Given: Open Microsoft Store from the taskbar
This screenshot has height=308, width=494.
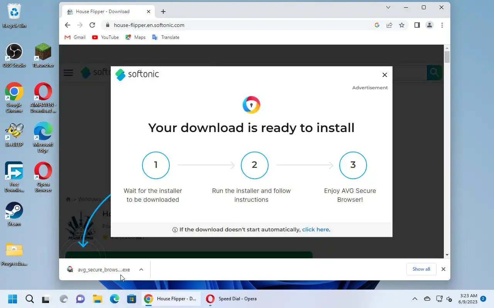Looking at the screenshot, I should 132,299.
